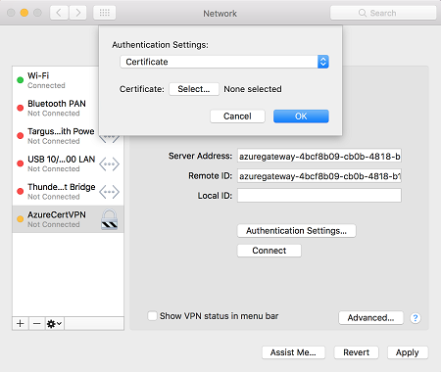Select the AzureCertVPN service
Screen dimensions: 441x372
pyautogui.click(x=68, y=219)
